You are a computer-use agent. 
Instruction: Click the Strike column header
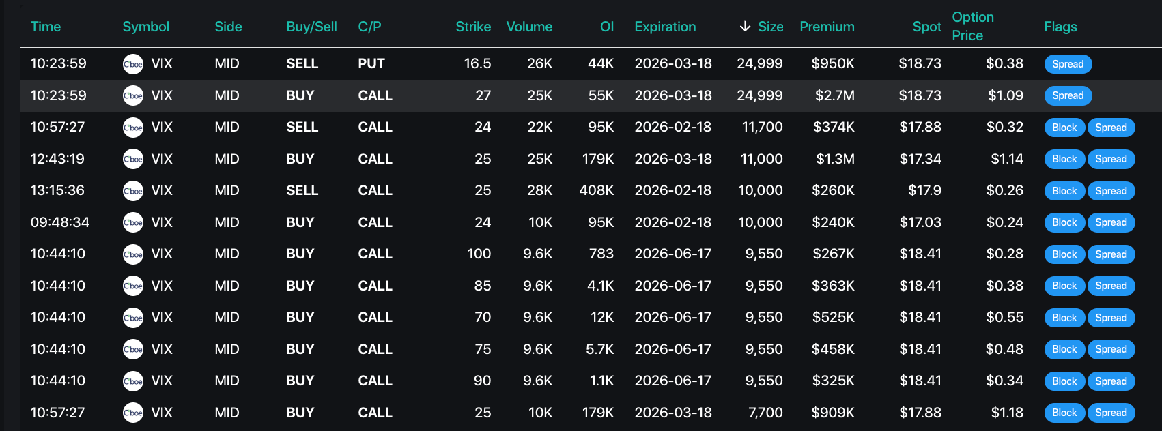click(x=473, y=27)
